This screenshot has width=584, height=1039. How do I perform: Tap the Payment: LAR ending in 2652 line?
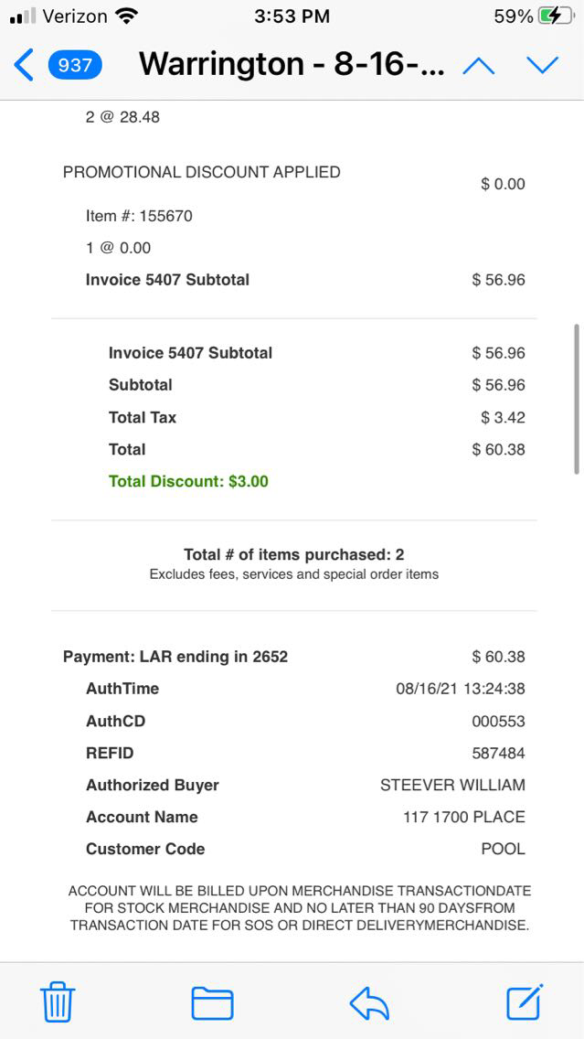click(x=175, y=657)
